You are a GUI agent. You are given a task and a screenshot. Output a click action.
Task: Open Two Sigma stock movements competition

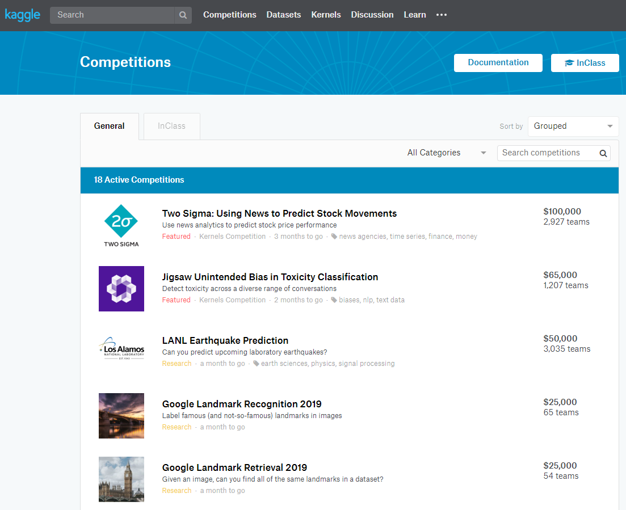tap(279, 213)
